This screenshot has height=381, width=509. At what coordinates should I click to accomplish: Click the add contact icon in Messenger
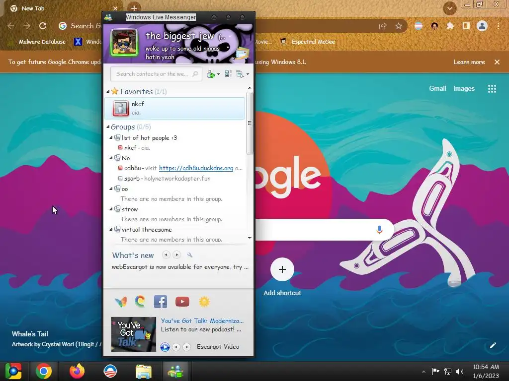211,74
